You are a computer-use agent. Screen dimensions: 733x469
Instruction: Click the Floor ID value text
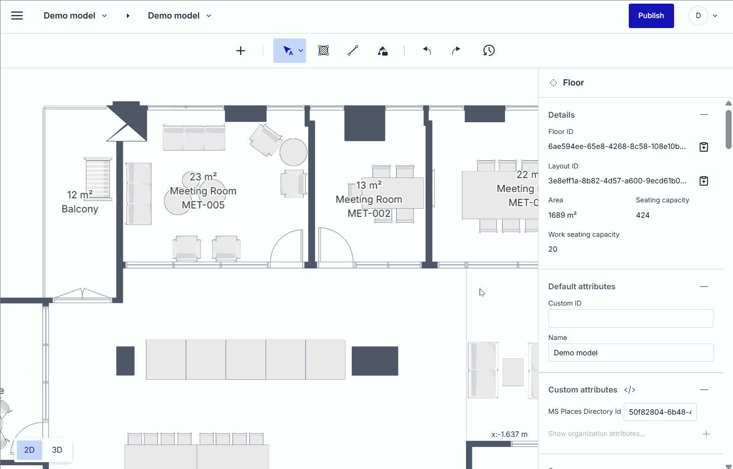(616, 147)
